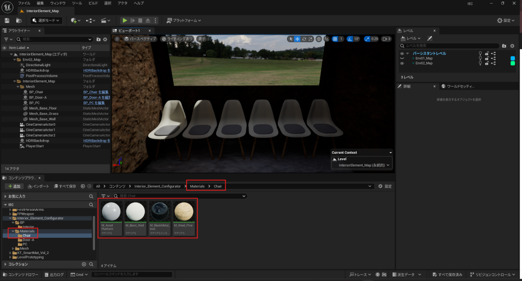
Task: Open the 選択モード dropdown
Action: (x=46, y=20)
